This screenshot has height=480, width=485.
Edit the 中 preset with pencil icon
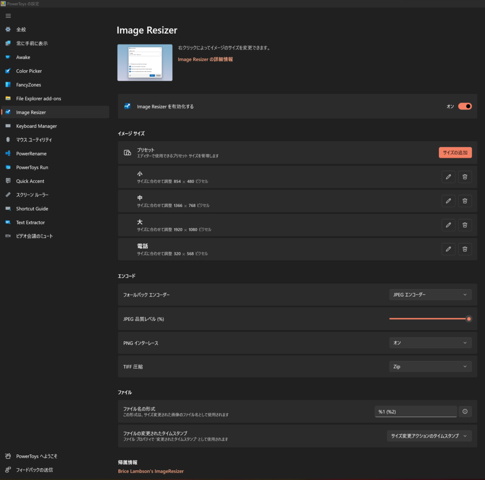point(448,201)
